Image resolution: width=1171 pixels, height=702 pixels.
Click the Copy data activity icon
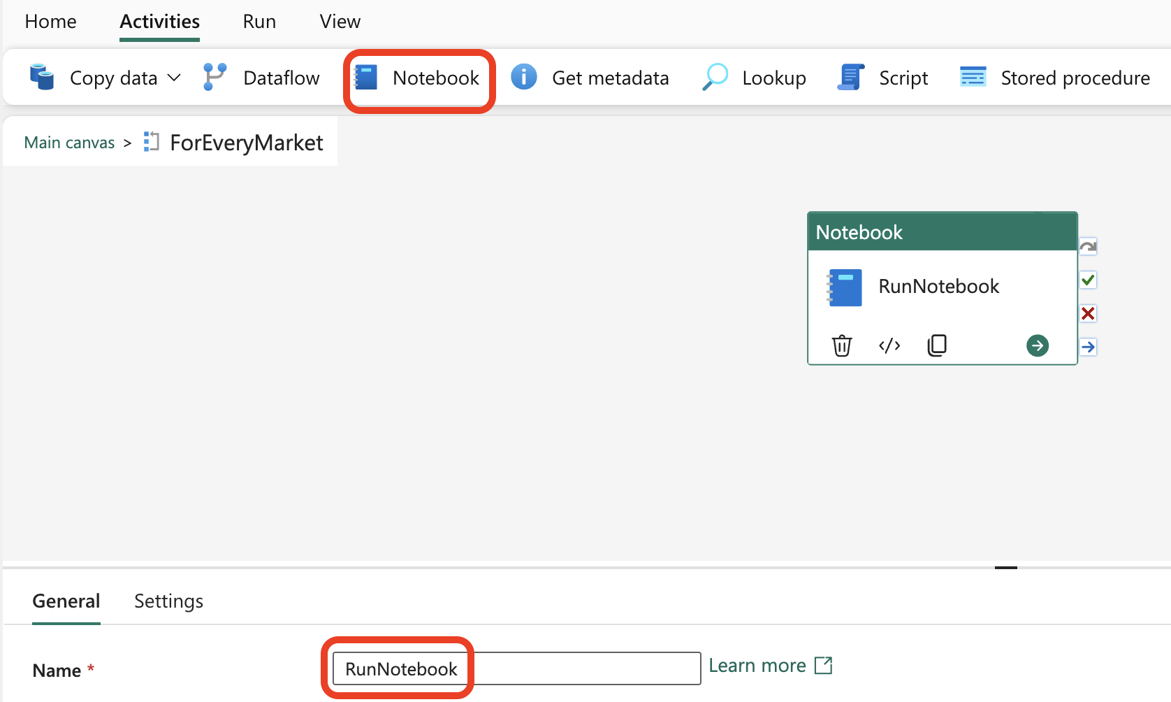[42, 77]
